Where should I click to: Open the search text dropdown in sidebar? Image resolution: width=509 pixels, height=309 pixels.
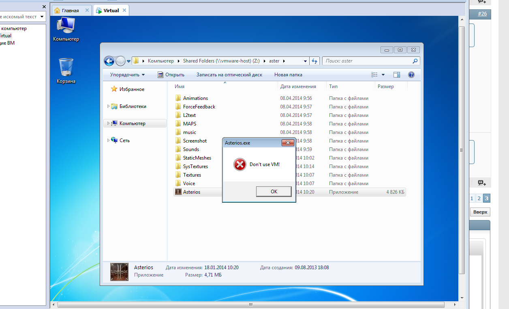pos(42,17)
